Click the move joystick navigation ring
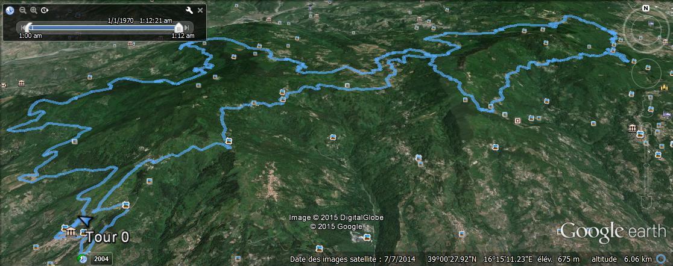Screen dimensions: 673x266 coord(647,70)
